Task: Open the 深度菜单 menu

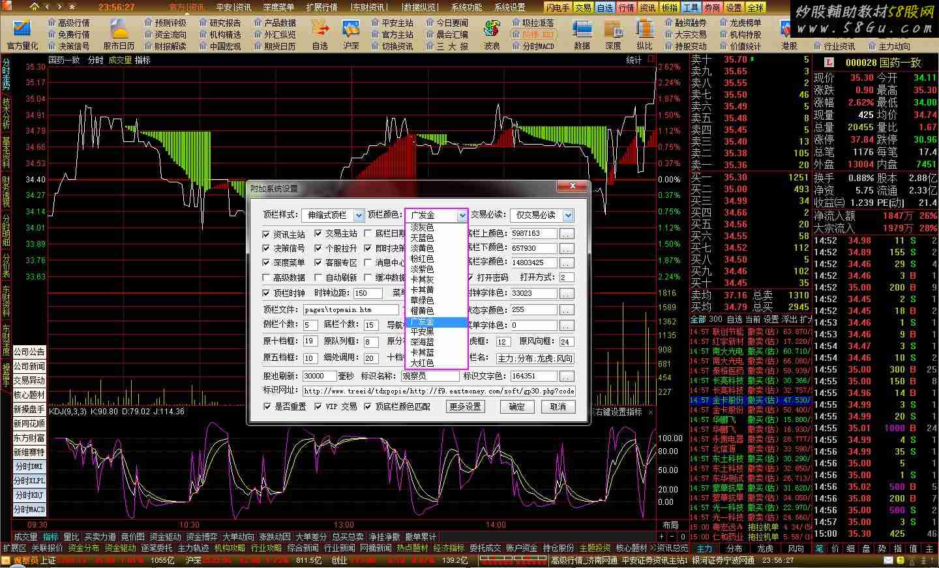Action: [278, 7]
